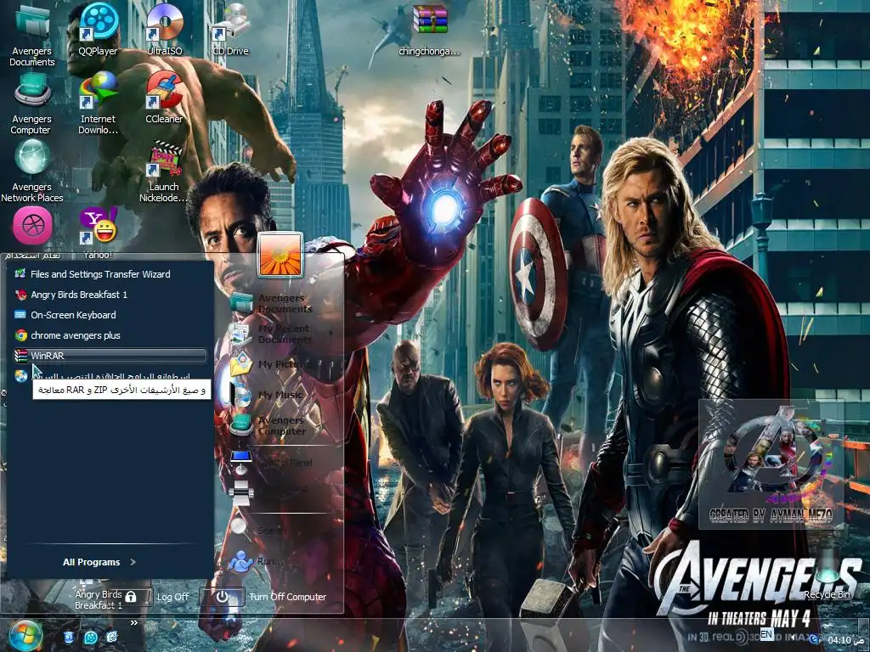The width and height of the screenshot is (870, 652).
Task: Click third quick launch icon on taskbar
Action: pyautogui.click(x=112, y=637)
